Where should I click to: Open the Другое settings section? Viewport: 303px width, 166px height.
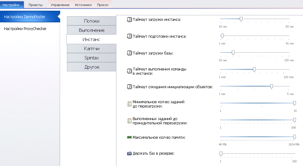point(91,67)
